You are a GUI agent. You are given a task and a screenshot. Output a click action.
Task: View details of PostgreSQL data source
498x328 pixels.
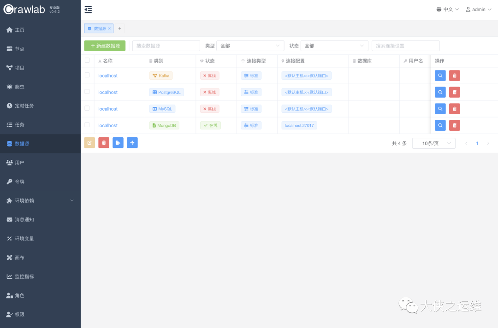coord(440,92)
